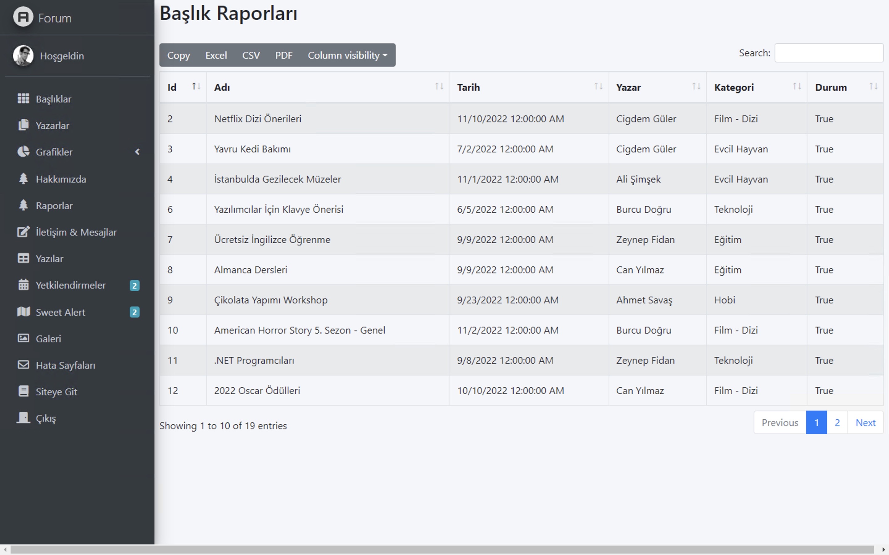Image resolution: width=889 pixels, height=555 pixels.
Task: Click the Yazarlar copy icon
Action: click(23, 125)
